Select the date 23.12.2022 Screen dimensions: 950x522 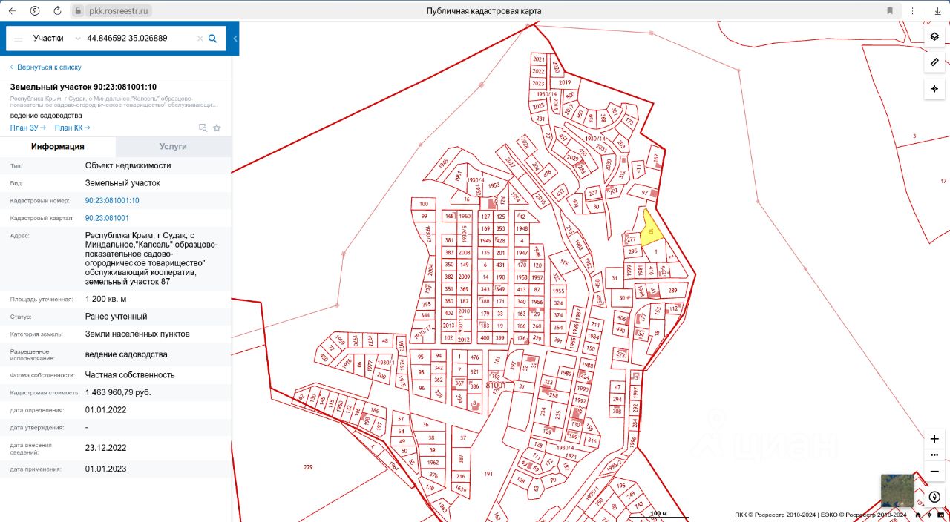(x=106, y=448)
